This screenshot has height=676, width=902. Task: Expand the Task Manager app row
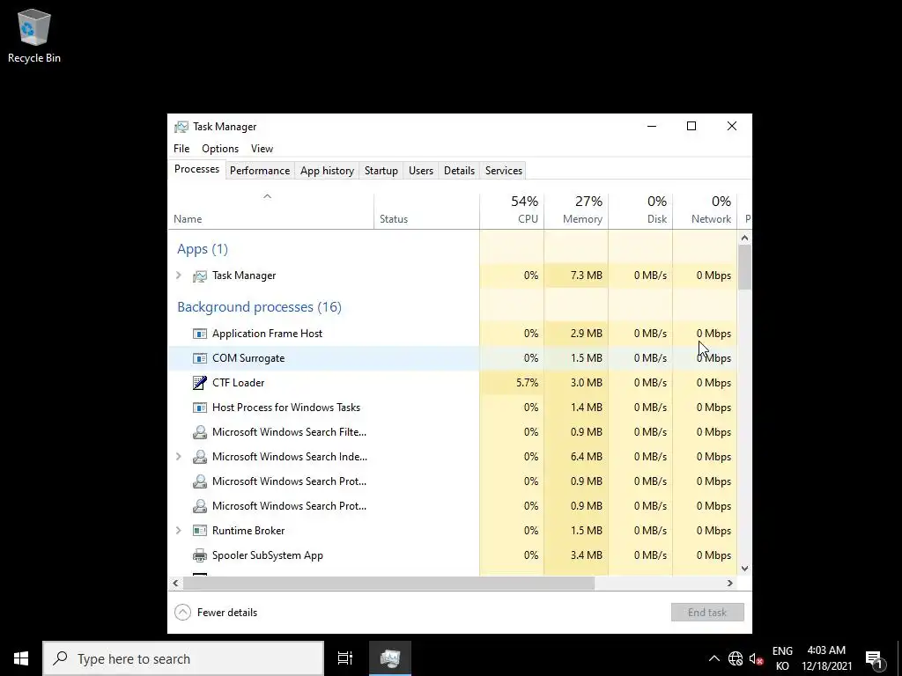coord(178,276)
